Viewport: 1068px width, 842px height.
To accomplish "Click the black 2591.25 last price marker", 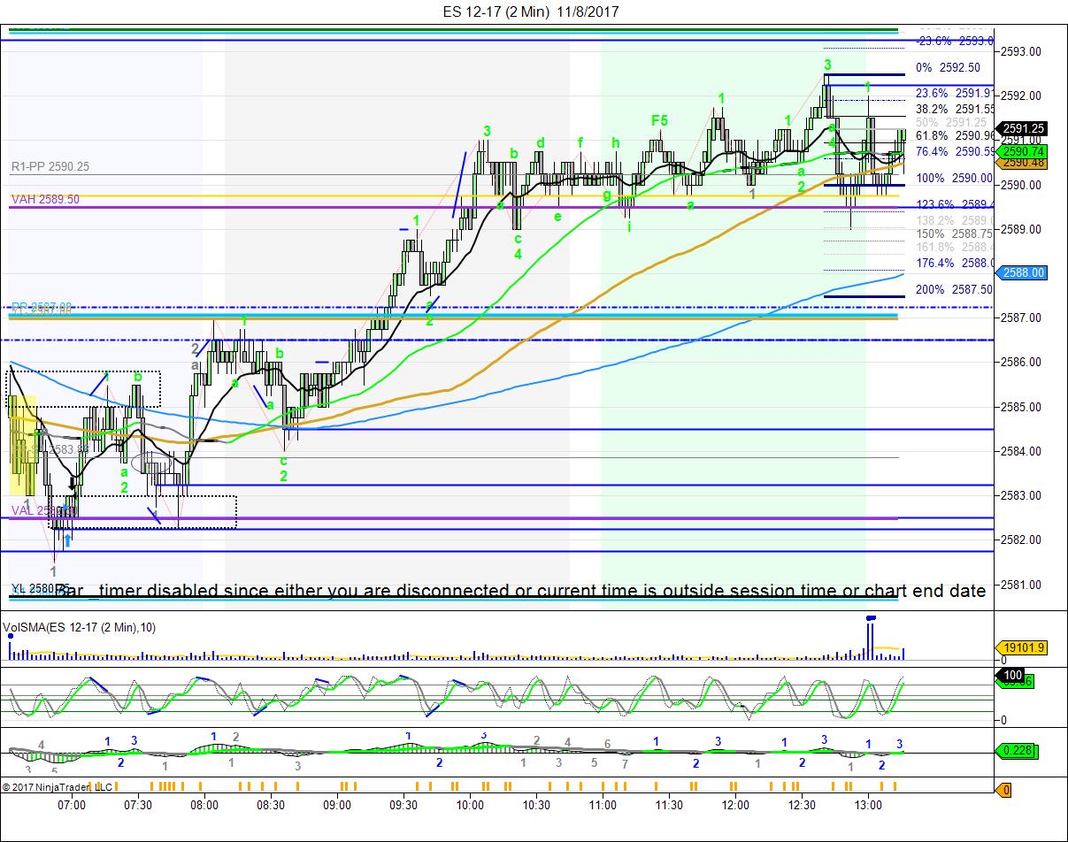I will pos(1021,128).
